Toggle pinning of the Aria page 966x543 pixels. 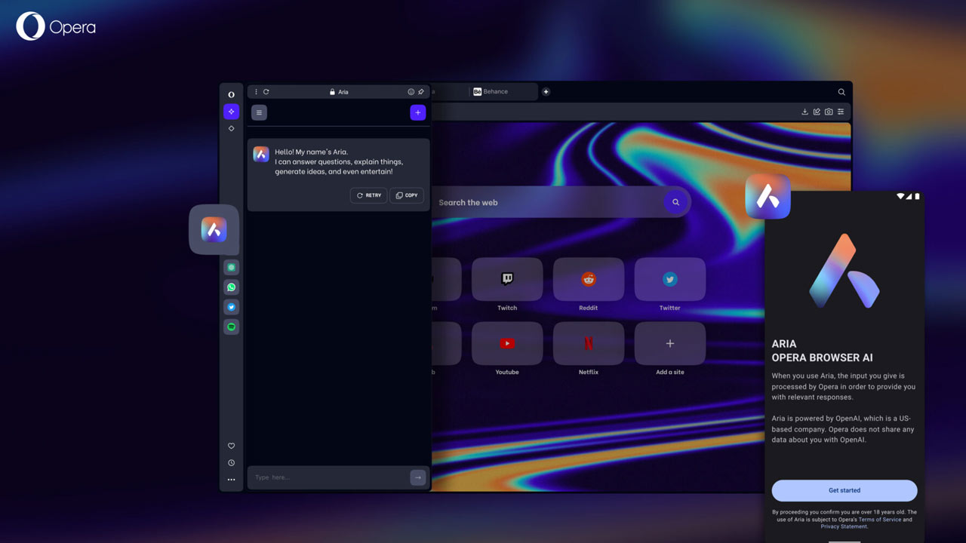(420, 91)
